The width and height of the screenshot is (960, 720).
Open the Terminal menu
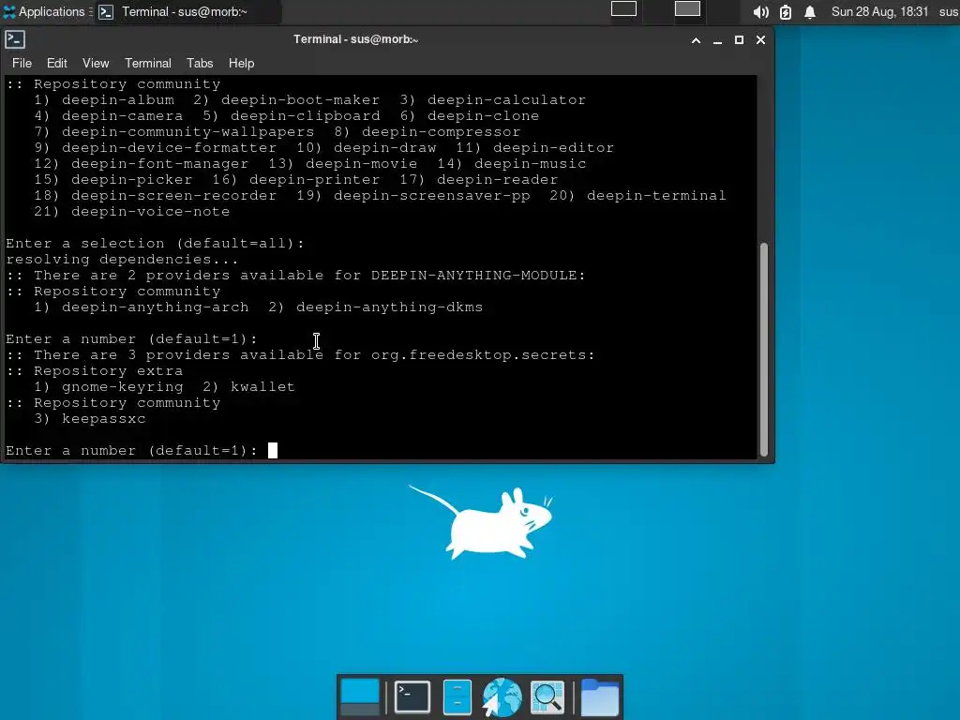[148, 63]
